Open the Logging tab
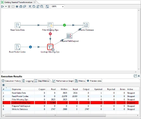This screenshot has width=141, height=119. (x=28, y=81)
